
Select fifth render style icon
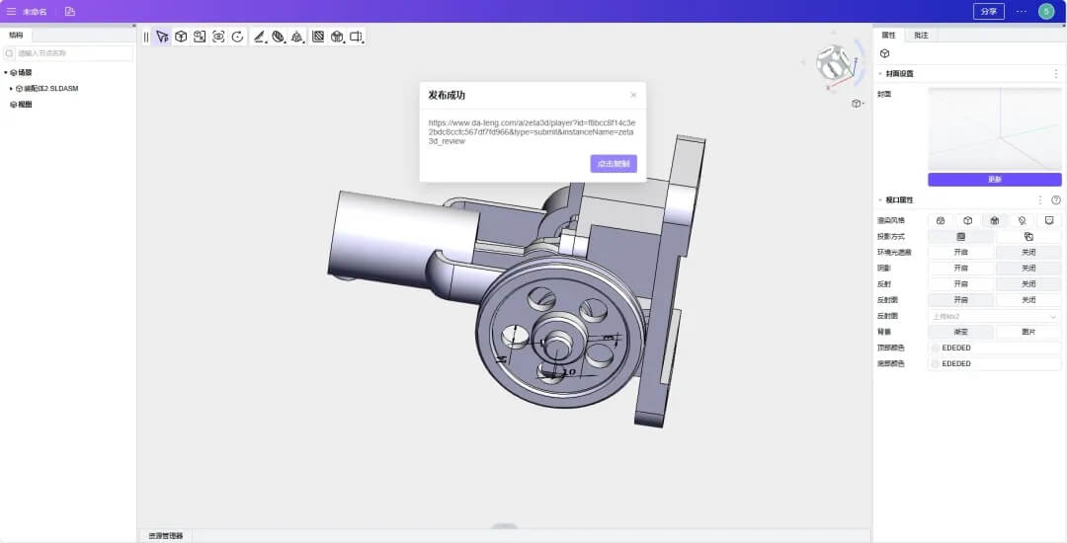coord(1049,220)
